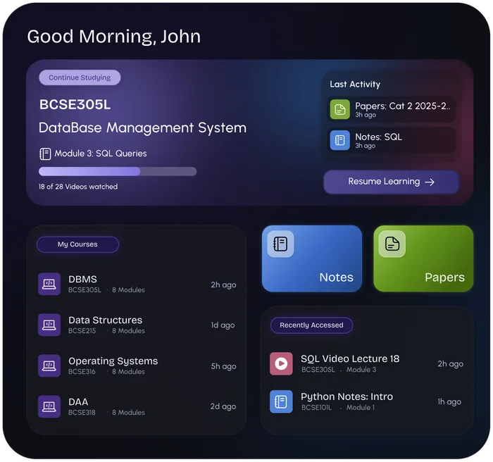Click the arrow icon in Resume Learning
Screen dimensions: 493x462
[x=430, y=182]
